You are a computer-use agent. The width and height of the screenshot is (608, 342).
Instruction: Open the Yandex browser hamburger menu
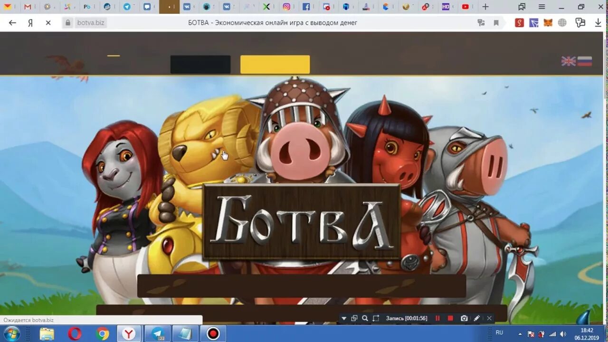[541, 7]
